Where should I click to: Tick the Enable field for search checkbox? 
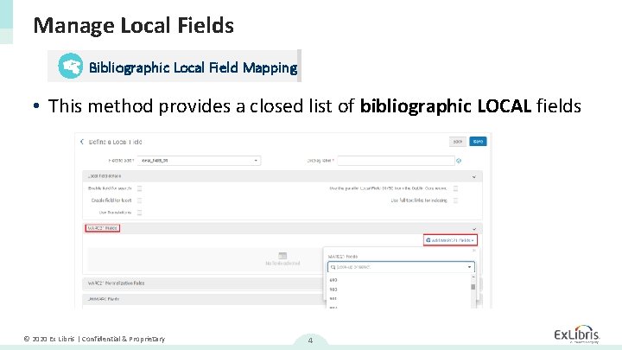[x=139, y=188]
